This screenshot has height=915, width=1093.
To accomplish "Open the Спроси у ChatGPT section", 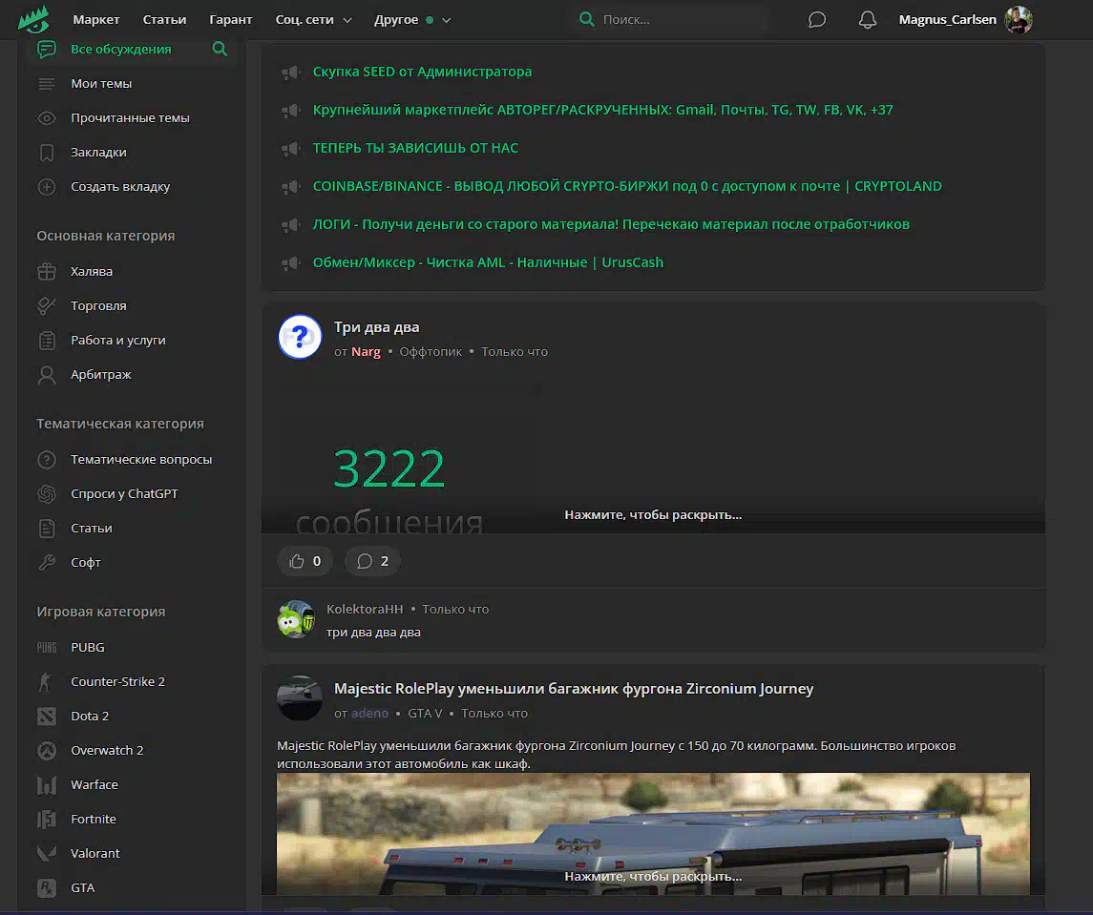I will (124, 493).
